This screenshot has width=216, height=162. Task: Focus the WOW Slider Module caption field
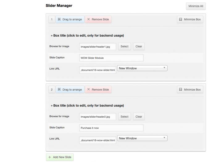click(111, 58)
